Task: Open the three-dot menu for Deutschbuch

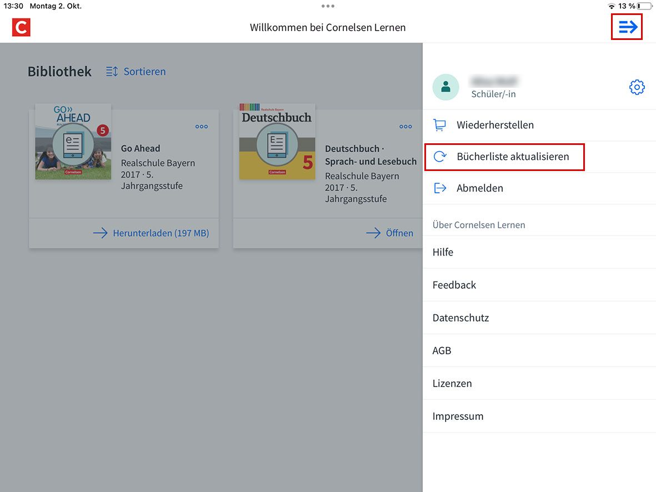Action: (405, 127)
